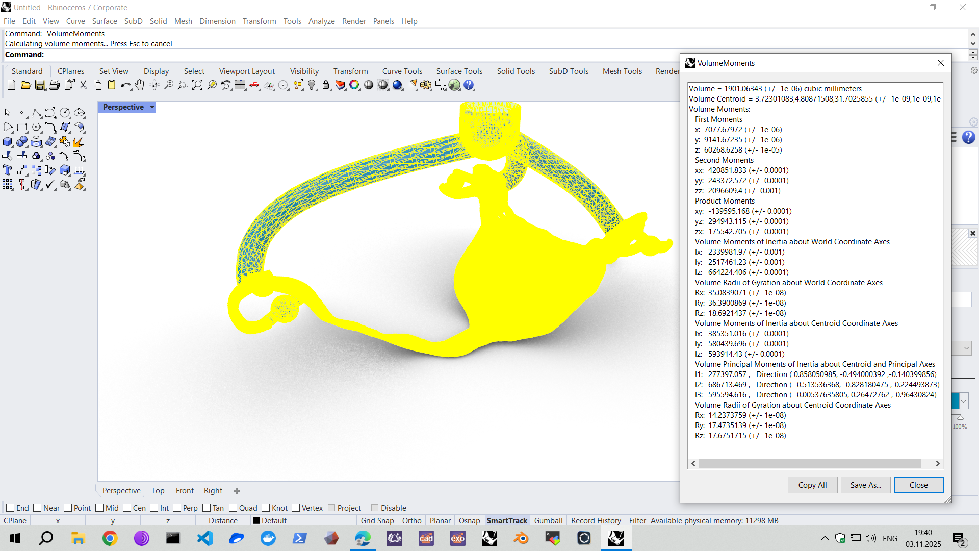Enable the End object snap checkbox
The image size is (979, 551).
coord(10,508)
